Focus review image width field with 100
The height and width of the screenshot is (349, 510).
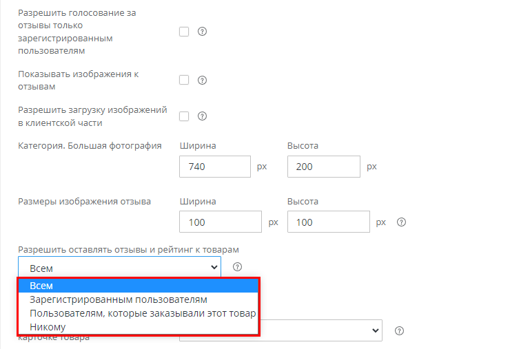point(221,222)
